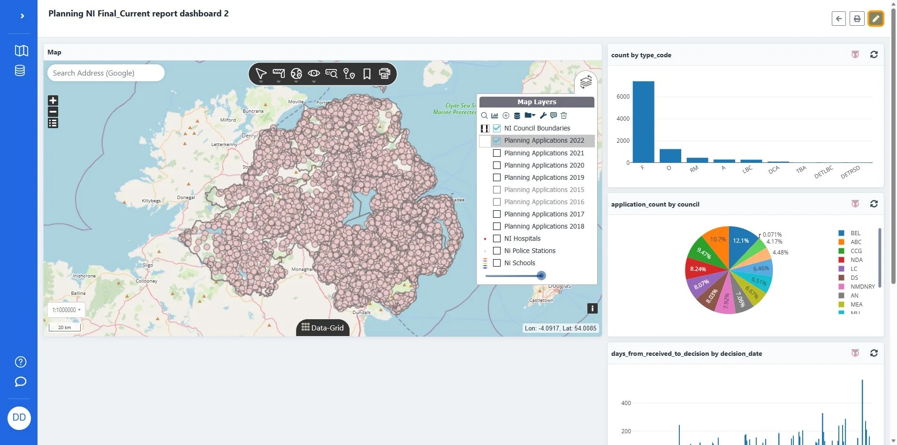
Task: Expand the left sidebar with the chevron
Action: click(x=22, y=16)
